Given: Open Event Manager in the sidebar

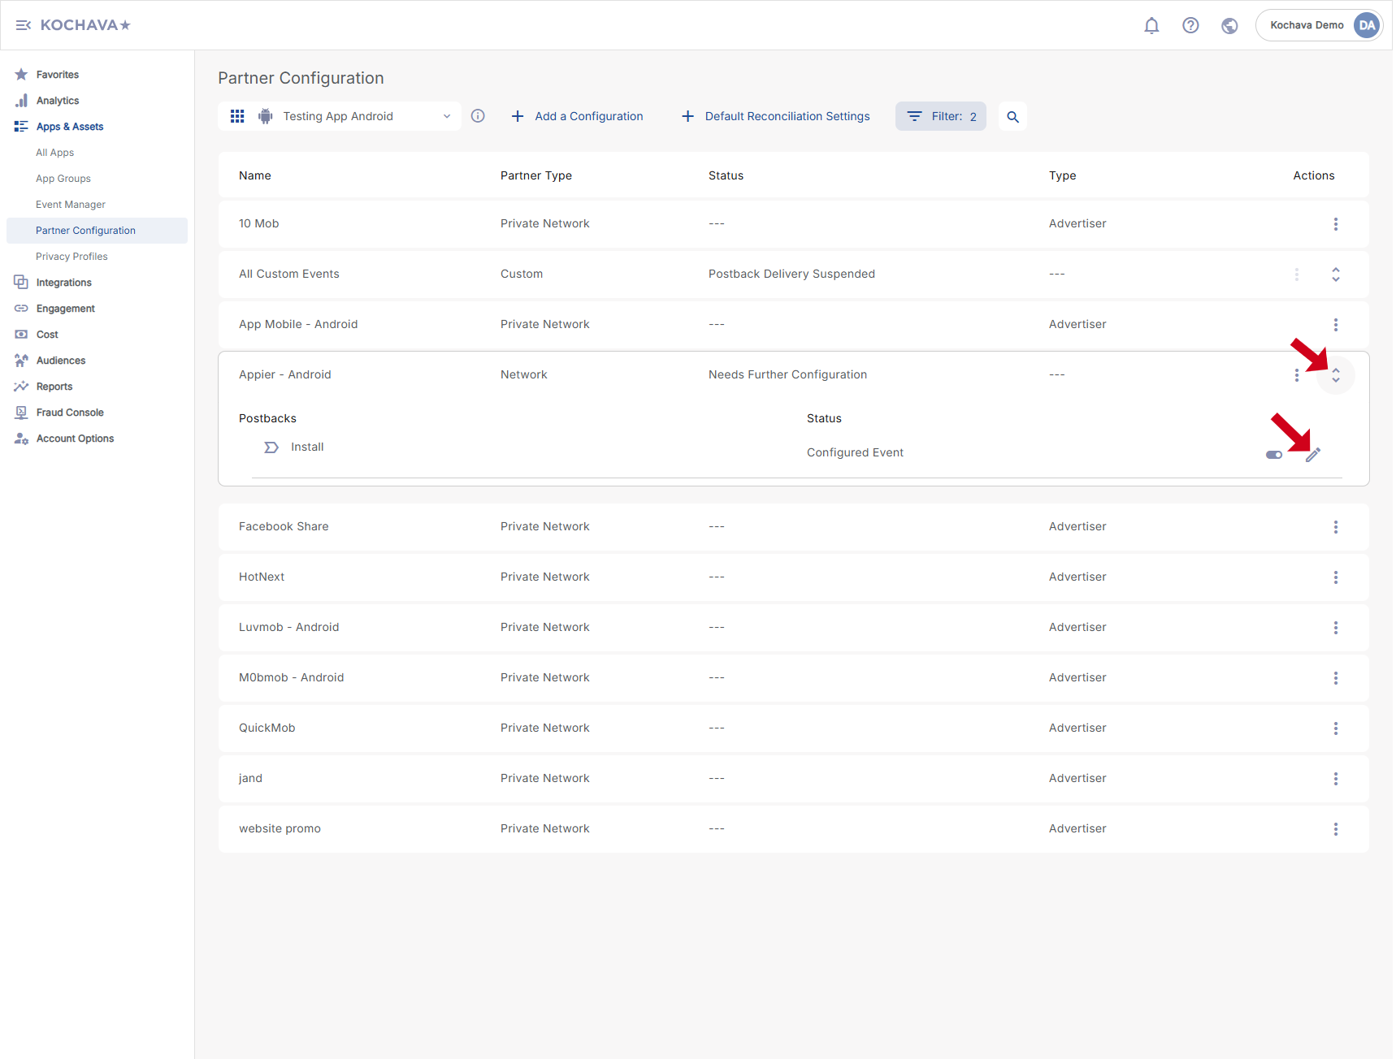Looking at the screenshot, I should (x=71, y=205).
